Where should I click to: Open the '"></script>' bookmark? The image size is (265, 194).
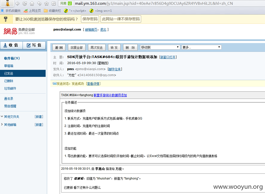75,11
